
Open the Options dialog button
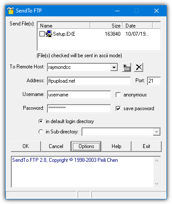coord(86,146)
